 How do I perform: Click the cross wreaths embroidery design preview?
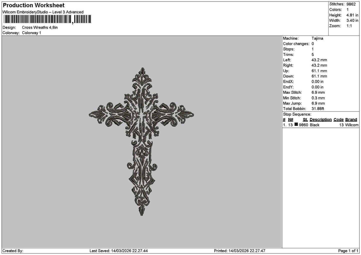[x=141, y=141]
